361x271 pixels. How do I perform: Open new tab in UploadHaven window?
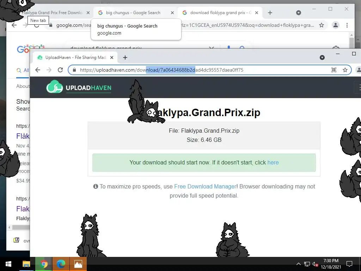pyautogui.click(x=125, y=58)
